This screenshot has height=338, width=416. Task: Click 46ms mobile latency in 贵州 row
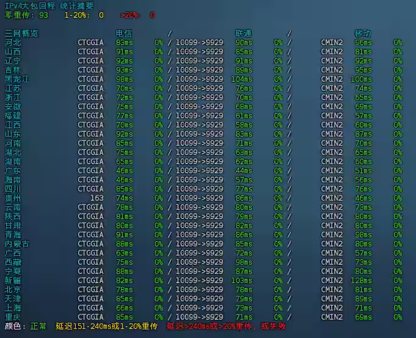(364, 198)
